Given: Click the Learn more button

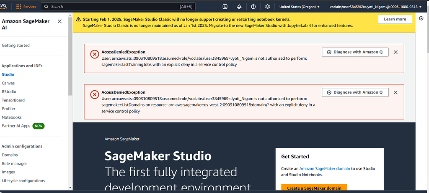Looking at the screenshot, I should pyautogui.click(x=395, y=19).
